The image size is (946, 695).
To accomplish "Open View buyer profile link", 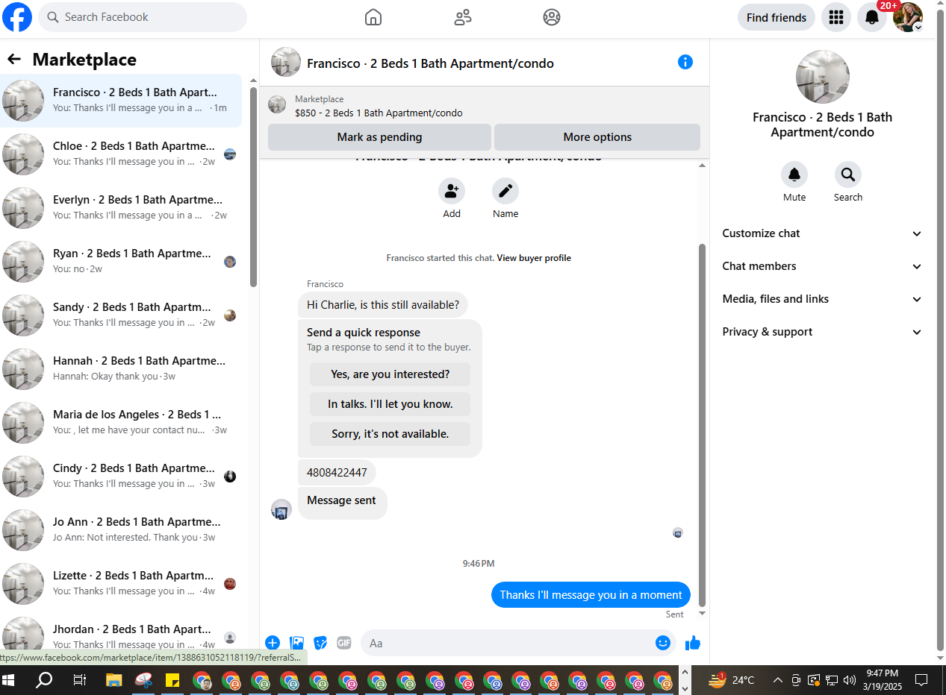I will (x=534, y=258).
